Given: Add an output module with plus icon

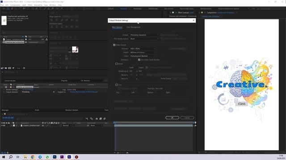Looking at the screenshot, I should pyautogui.click(x=54, y=92).
